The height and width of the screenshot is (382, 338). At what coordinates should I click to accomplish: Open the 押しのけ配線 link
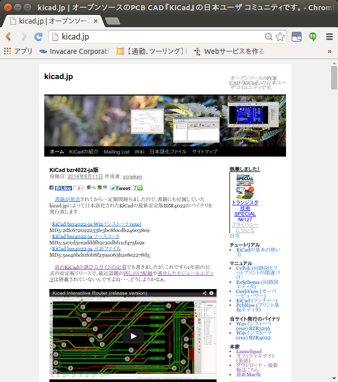(138, 273)
